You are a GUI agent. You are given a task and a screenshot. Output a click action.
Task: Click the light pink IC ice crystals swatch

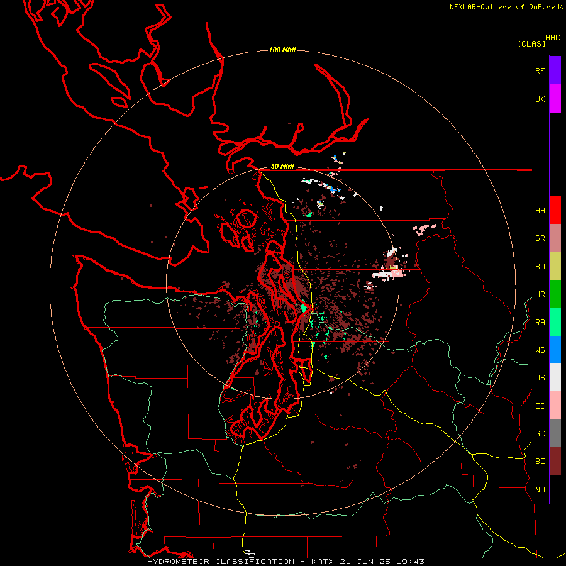555,406
